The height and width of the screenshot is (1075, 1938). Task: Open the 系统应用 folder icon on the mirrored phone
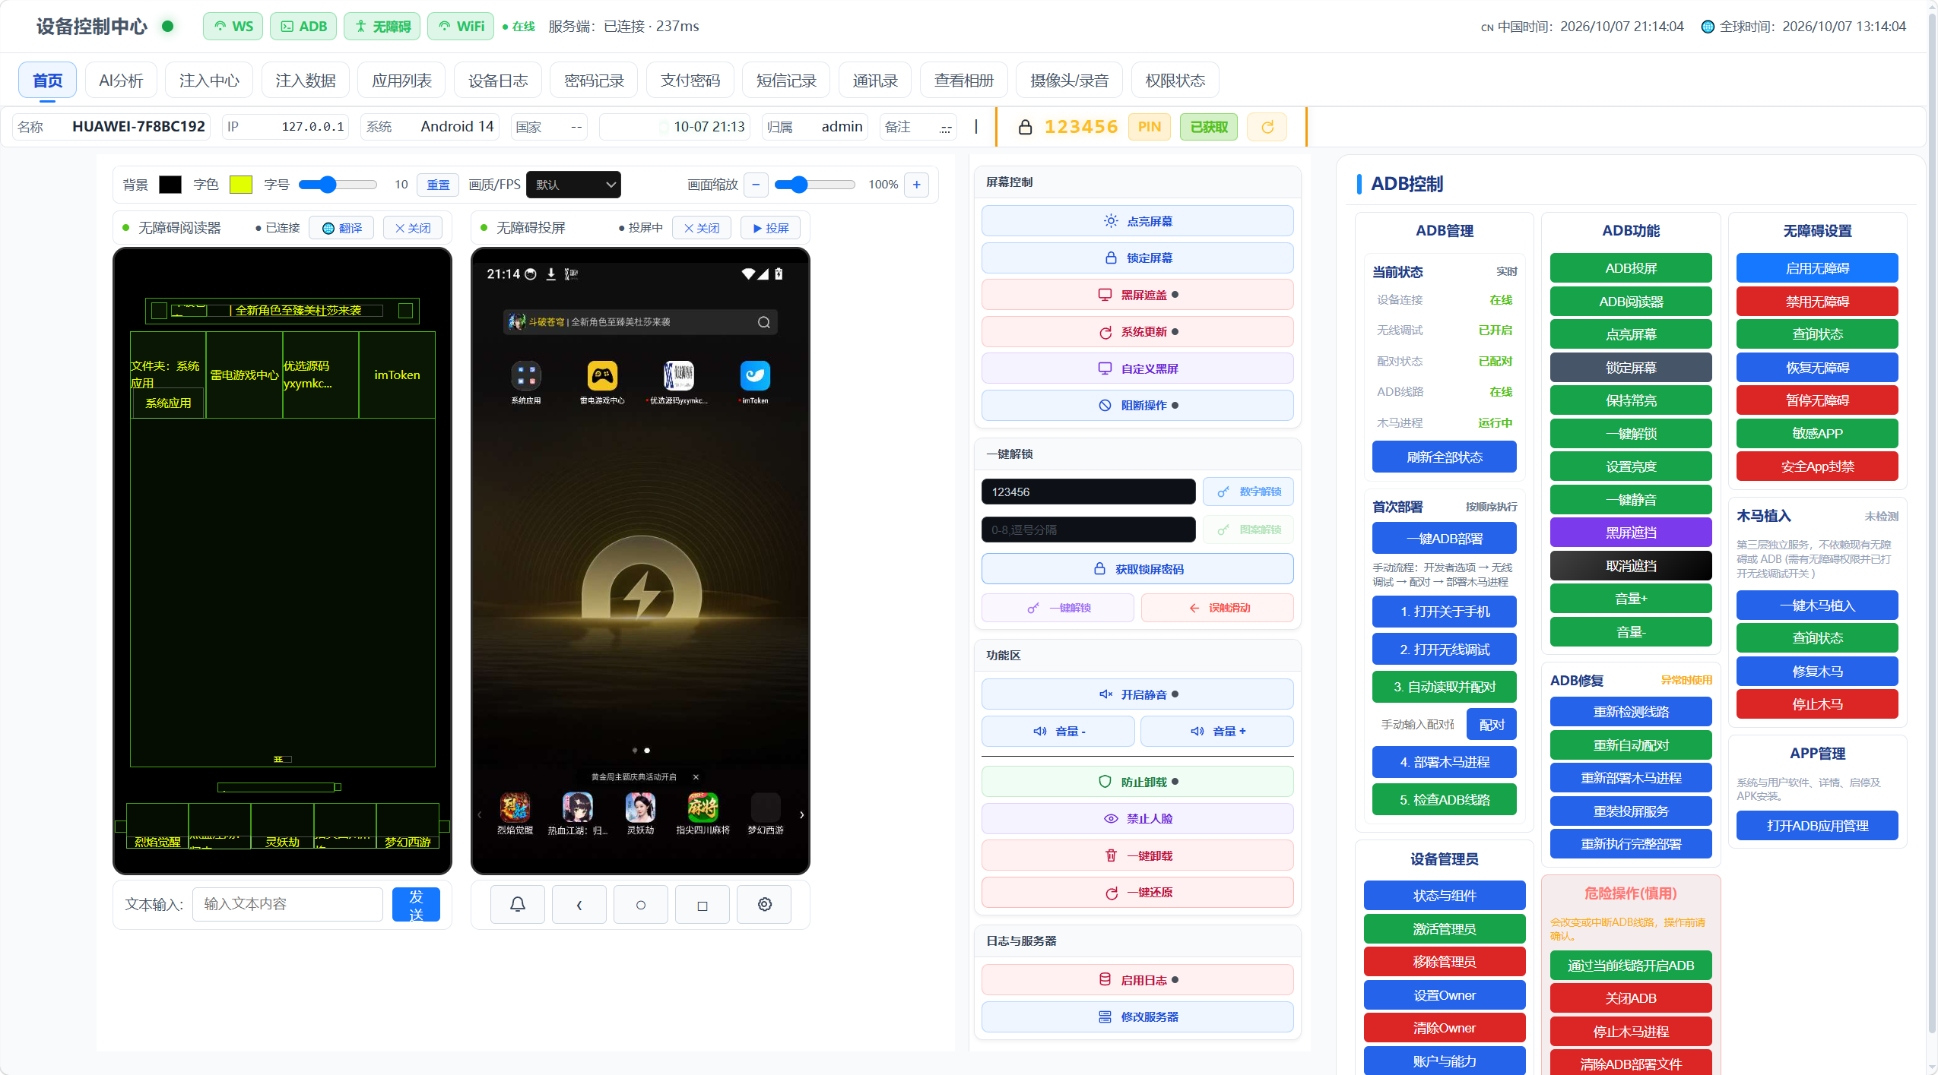coord(526,375)
